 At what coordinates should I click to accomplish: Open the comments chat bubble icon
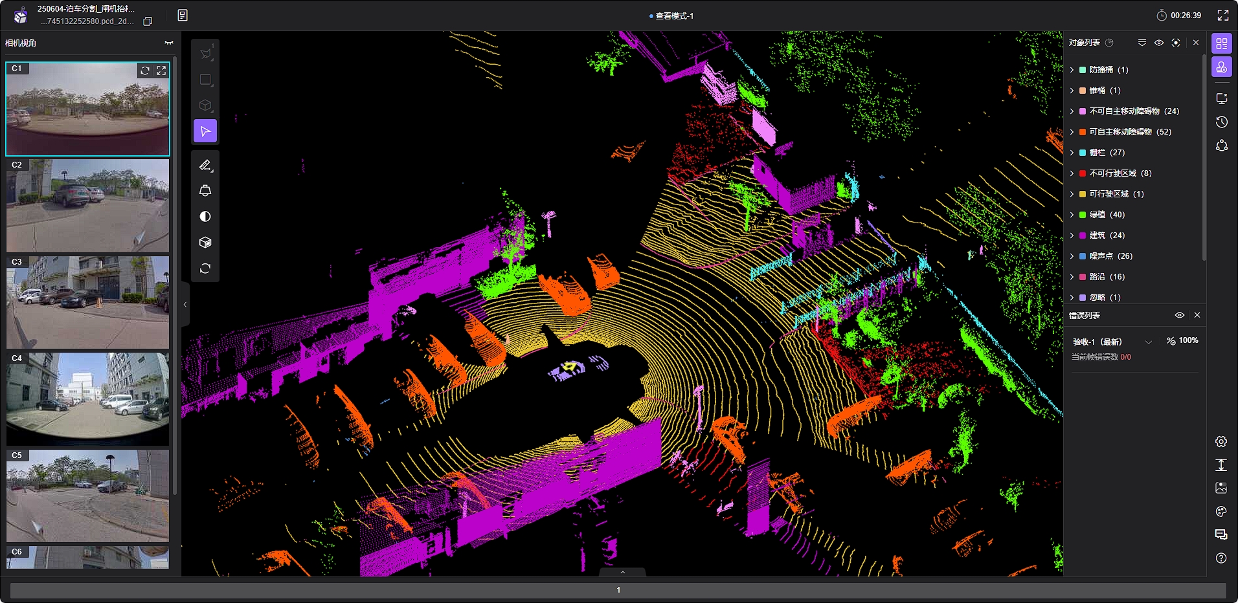coord(1221,535)
